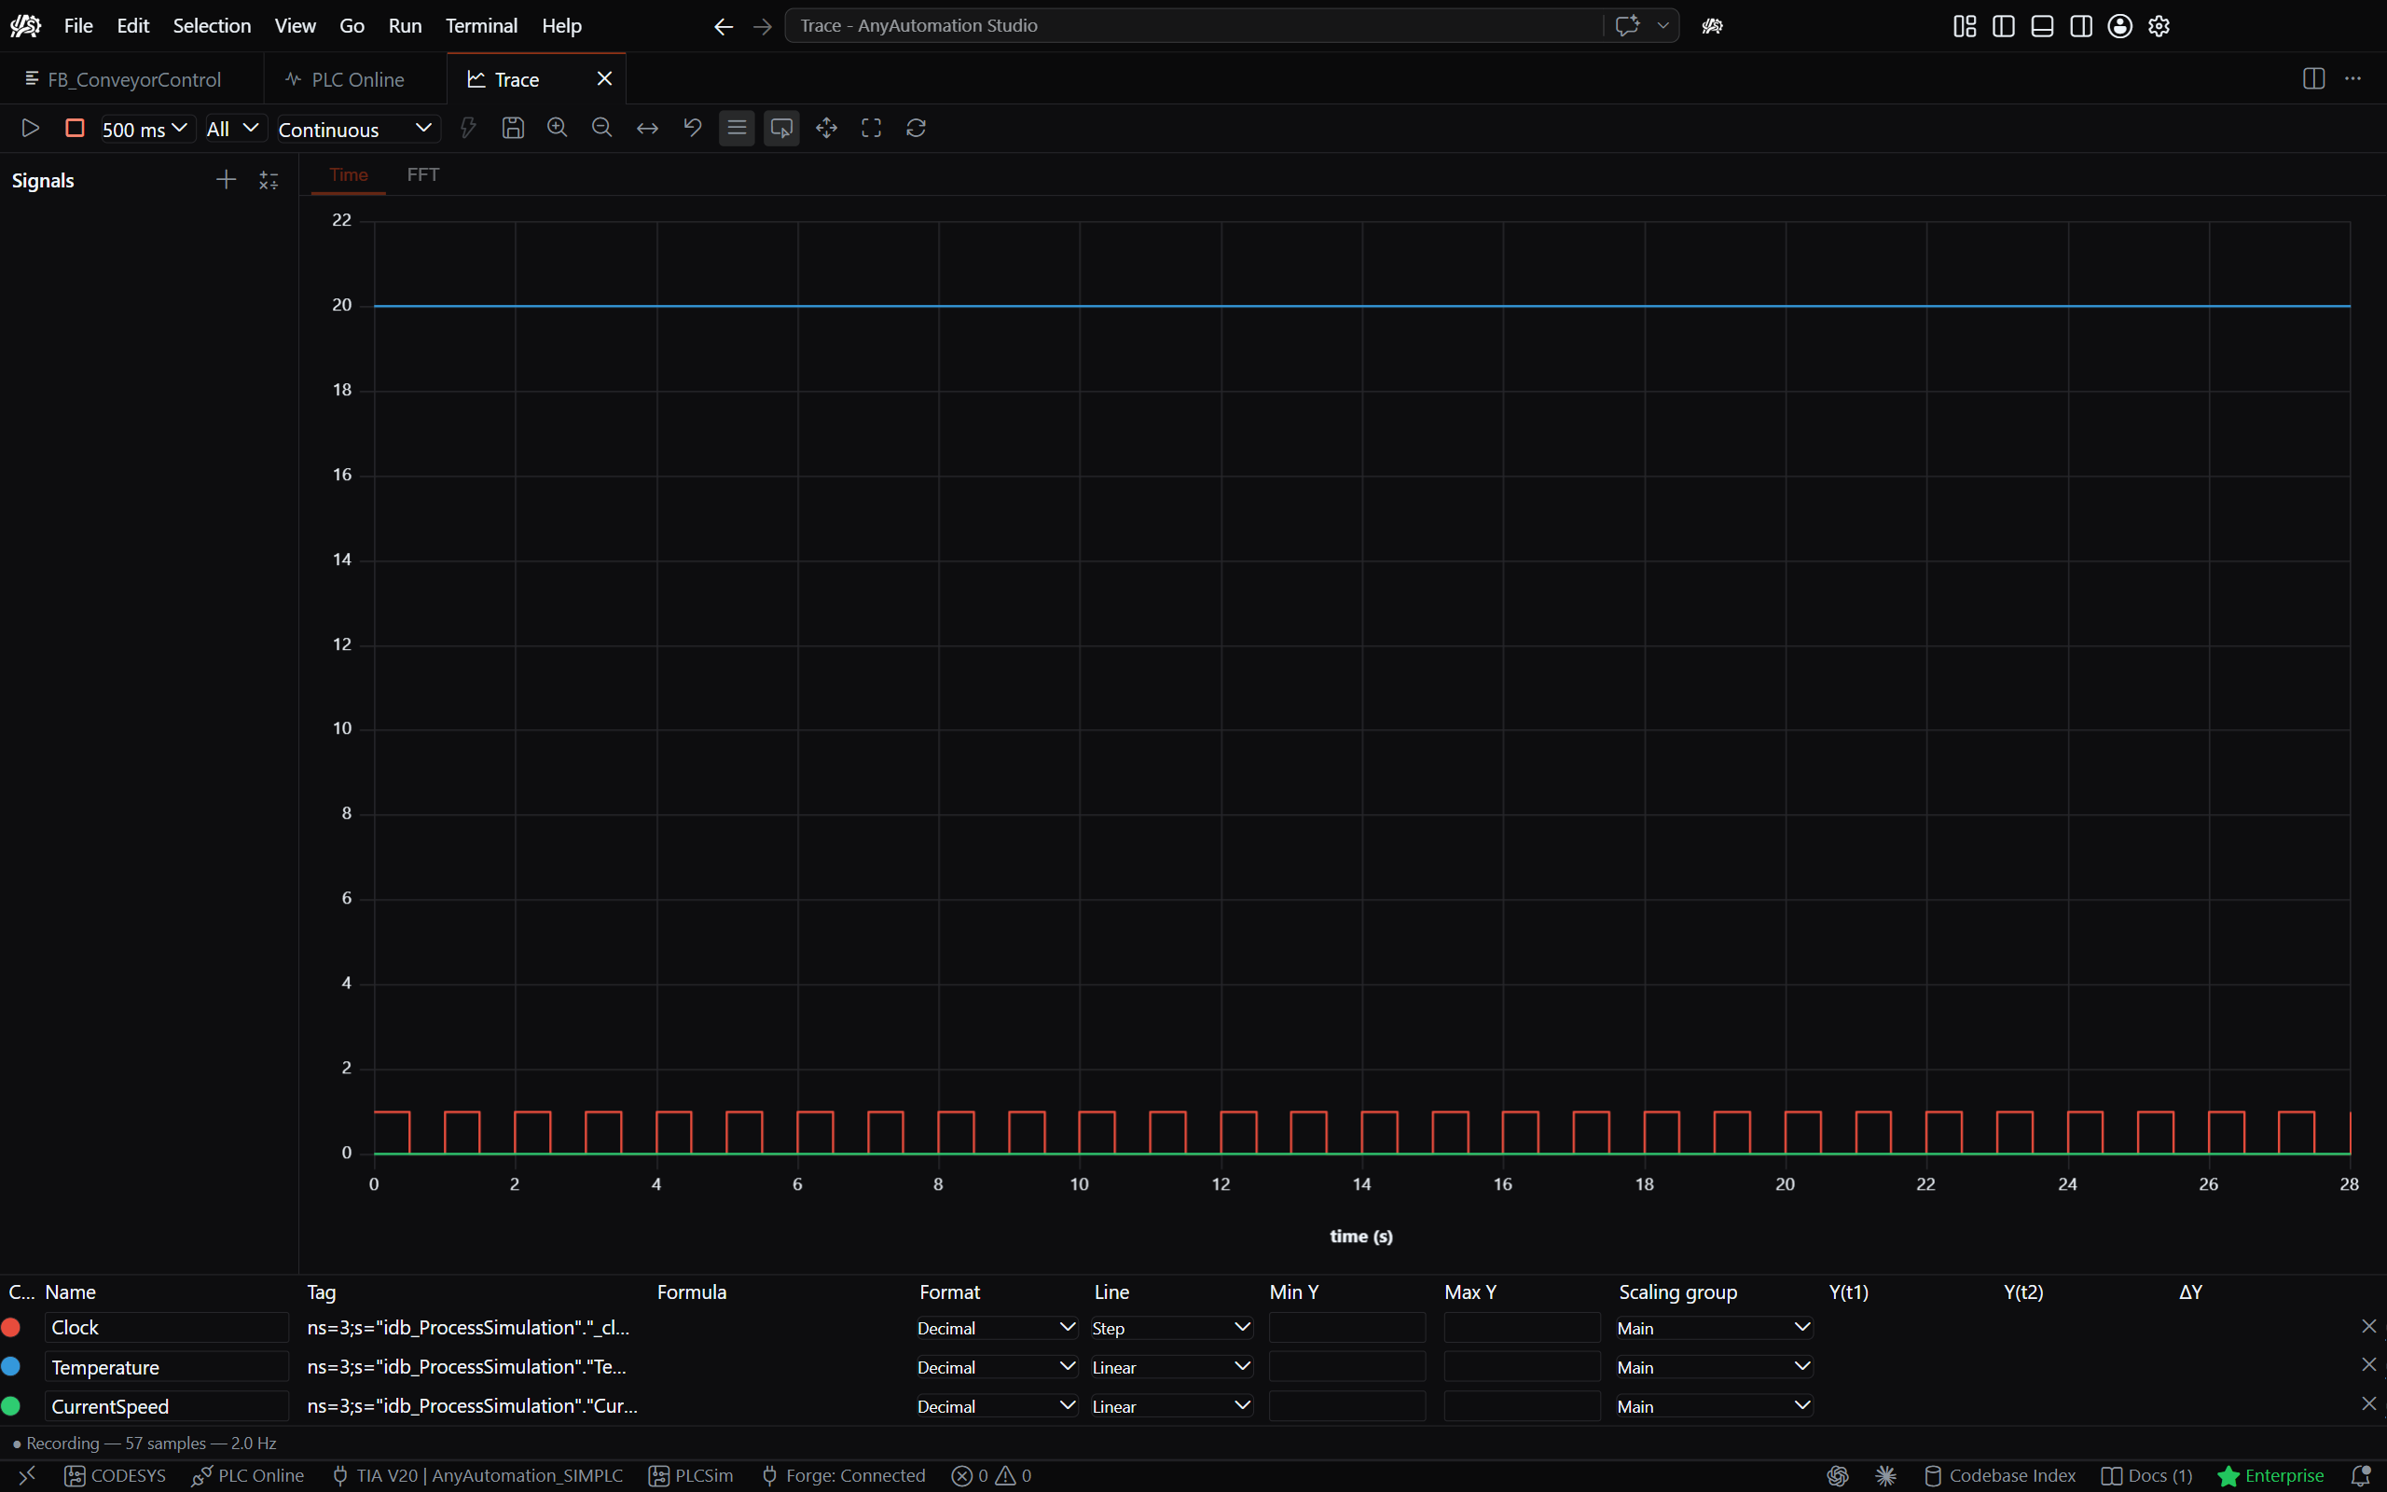This screenshot has width=2387, height=1492.
Task: Fit the trace horizontally with the double-arrow icon
Action: coord(647,129)
